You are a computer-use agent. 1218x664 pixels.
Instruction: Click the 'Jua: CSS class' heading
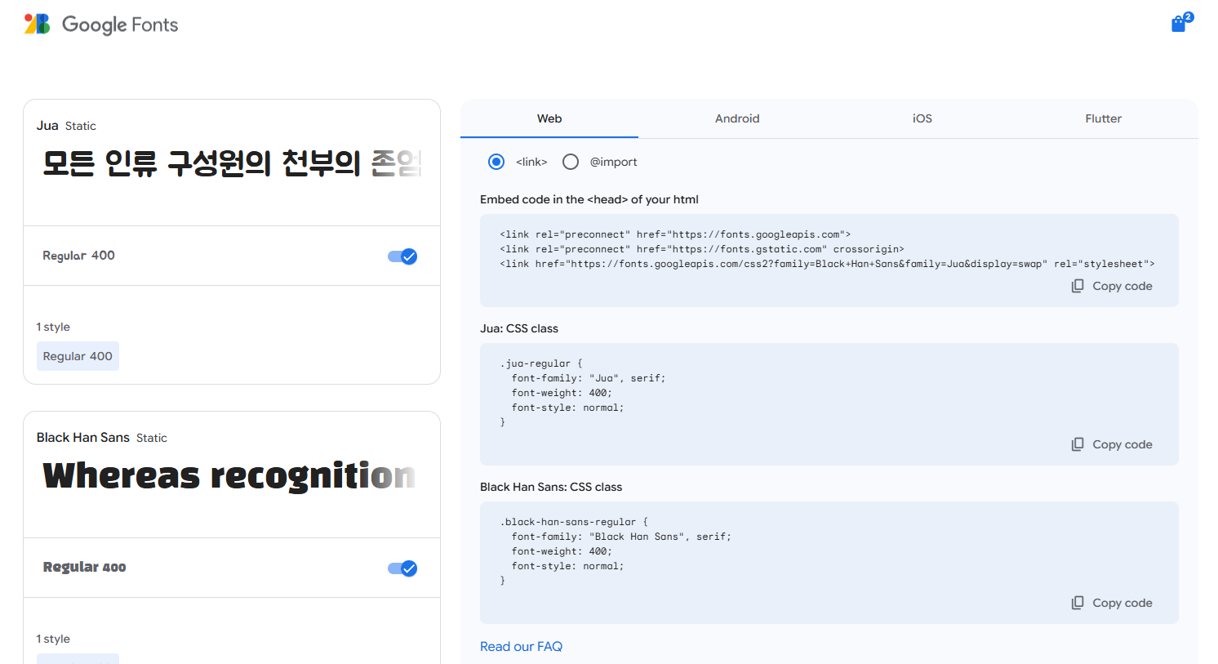coord(519,328)
